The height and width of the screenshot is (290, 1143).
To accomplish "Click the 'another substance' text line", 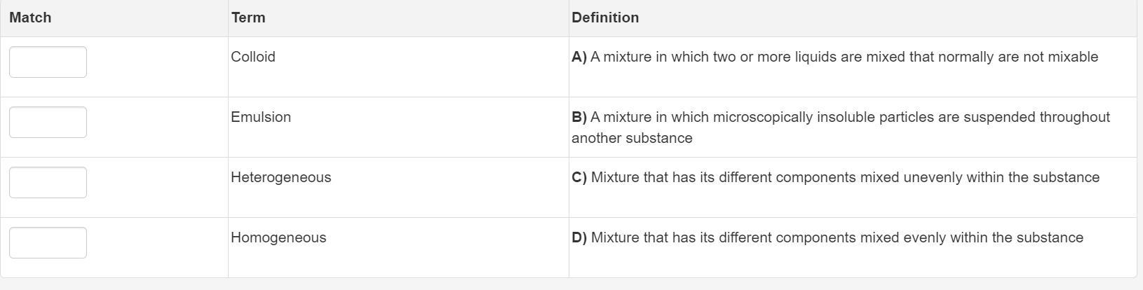I will [x=632, y=138].
